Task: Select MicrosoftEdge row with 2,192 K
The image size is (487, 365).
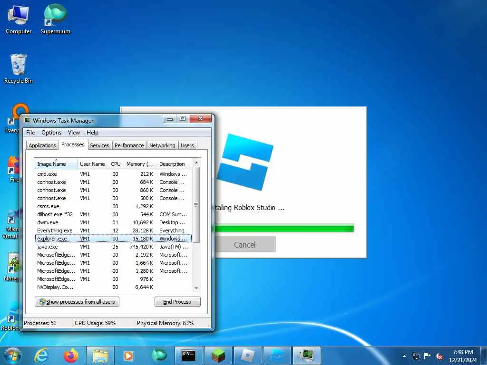Action: [x=113, y=255]
